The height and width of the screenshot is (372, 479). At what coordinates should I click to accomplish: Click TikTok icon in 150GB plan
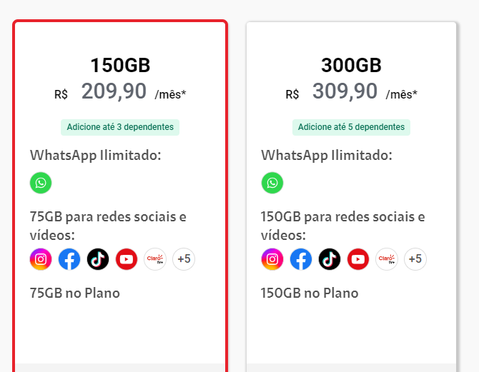[x=98, y=259]
